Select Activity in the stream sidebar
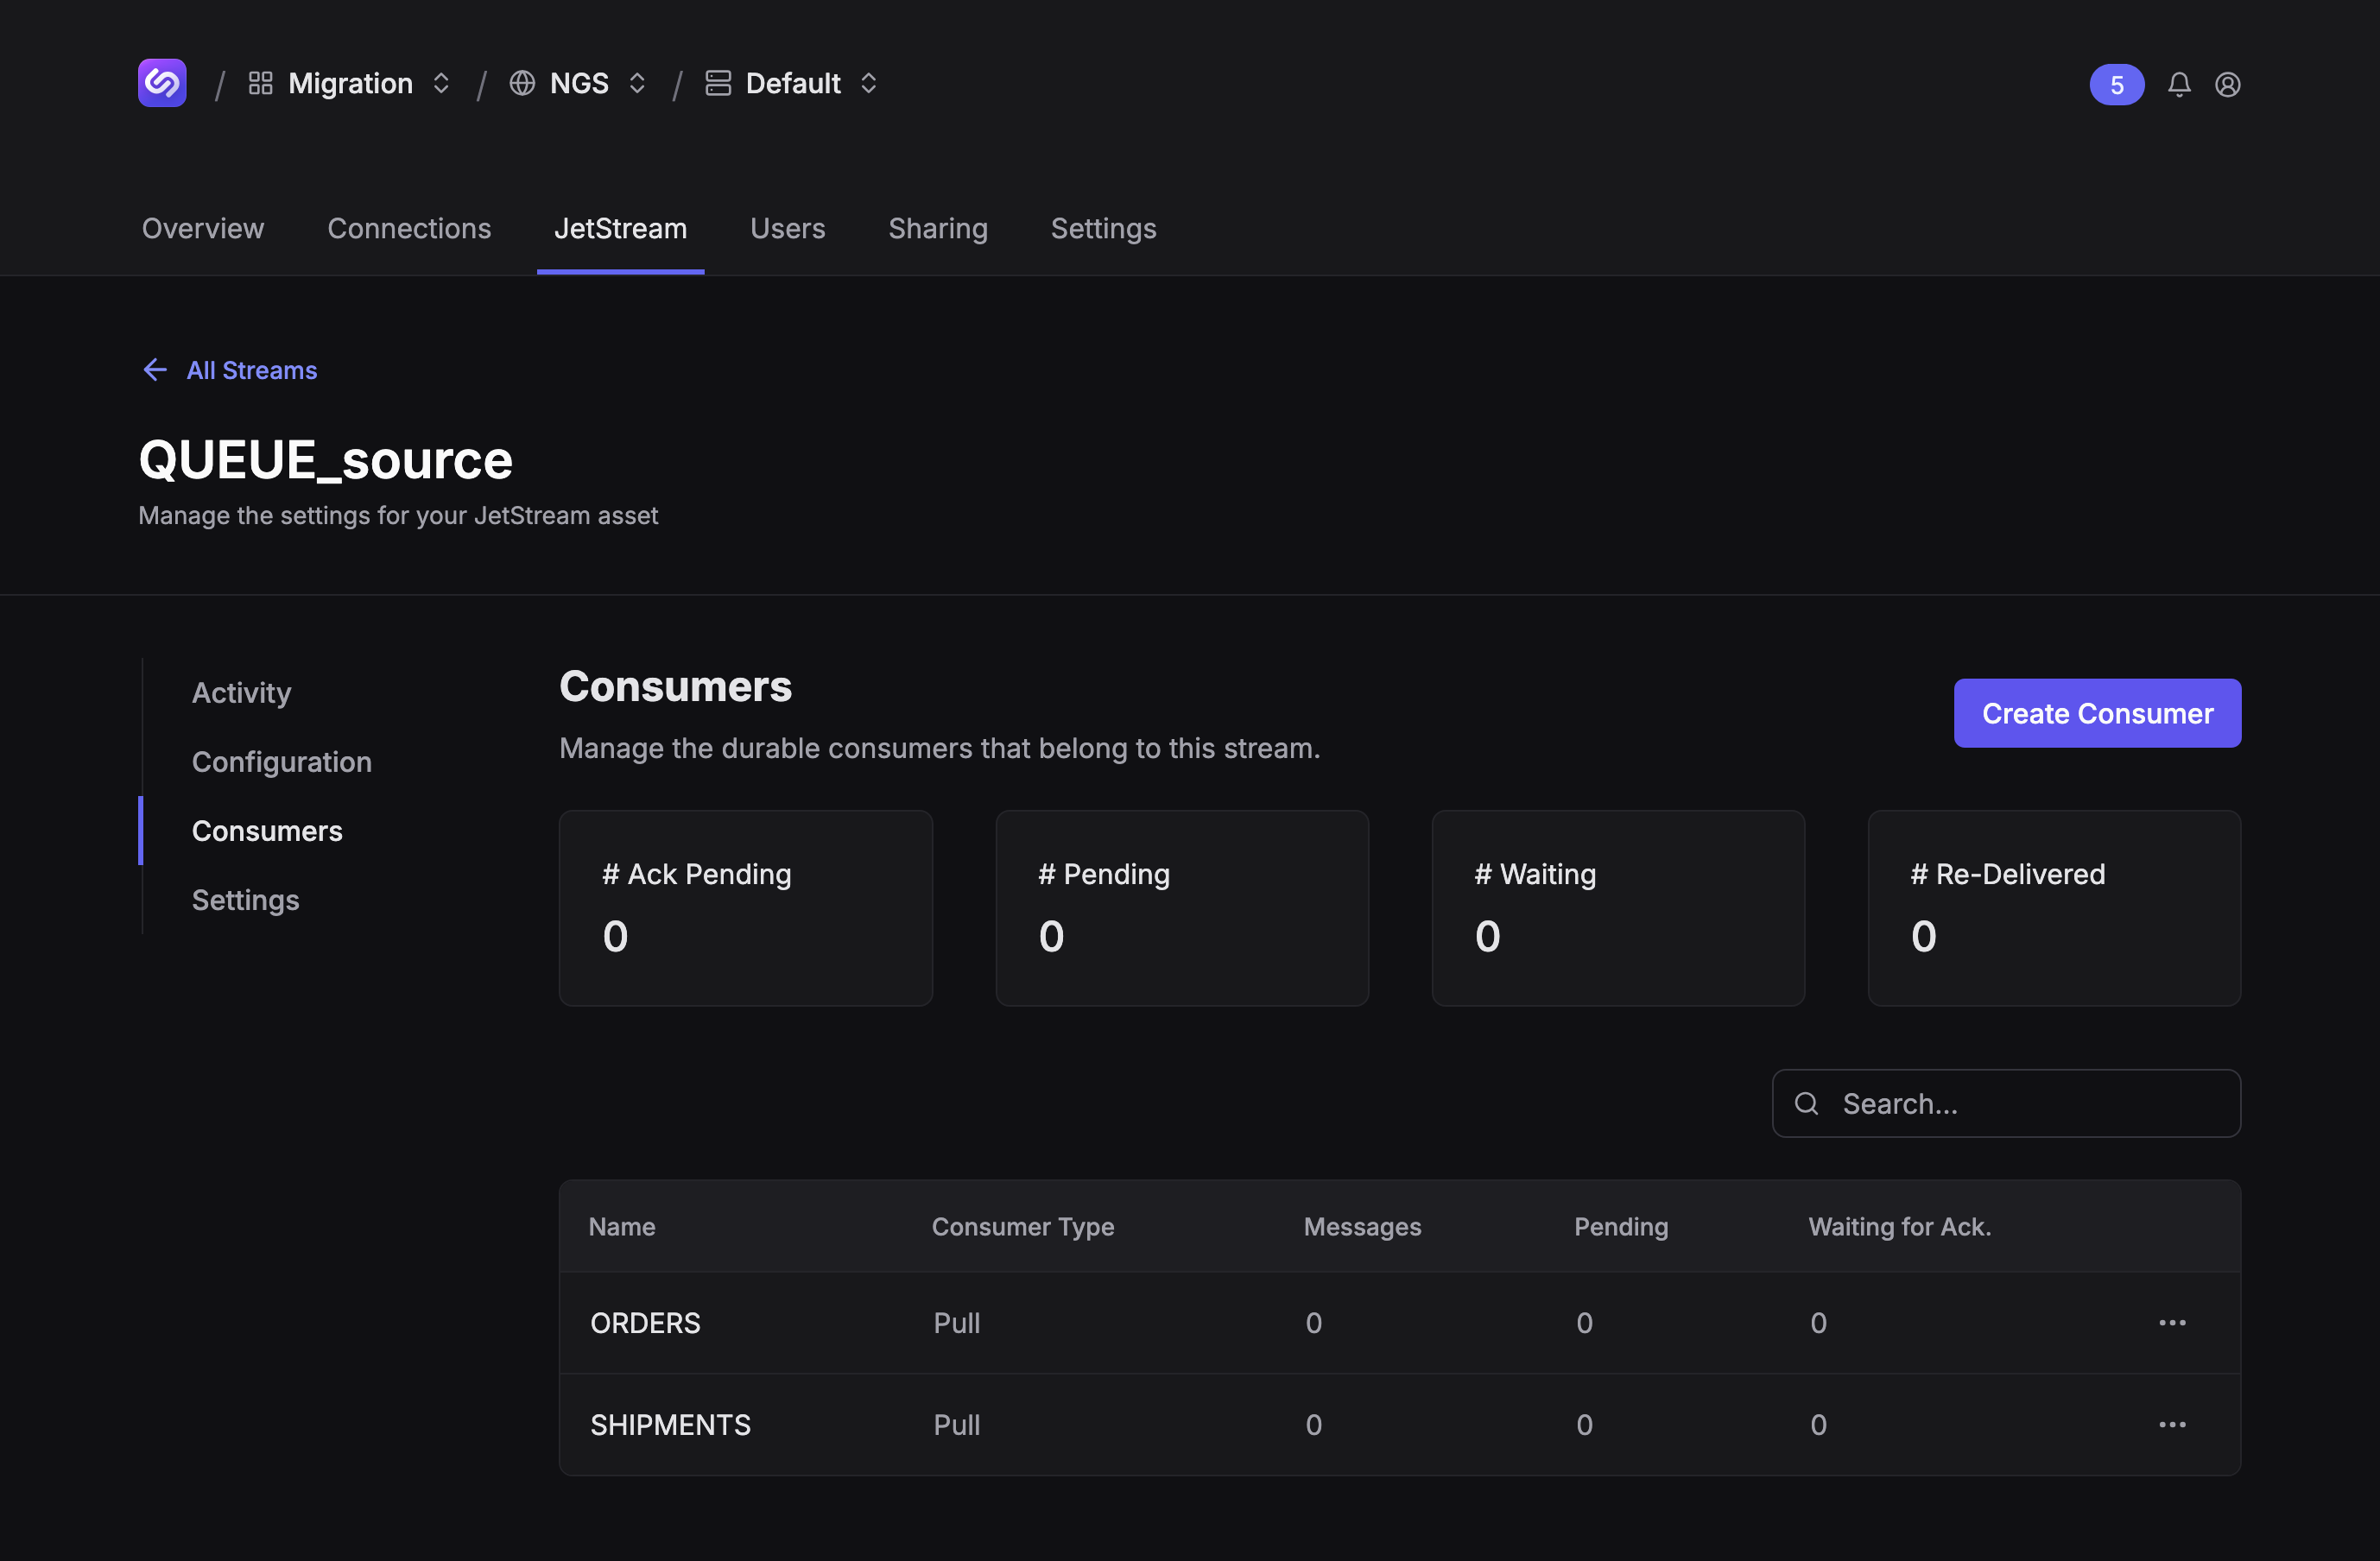The width and height of the screenshot is (2380, 1561). tap(241, 693)
